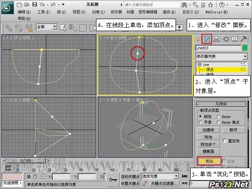Click the Open file folder icon
Image resolution: width=252 pixels, height=189 pixels.
(27, 4)
